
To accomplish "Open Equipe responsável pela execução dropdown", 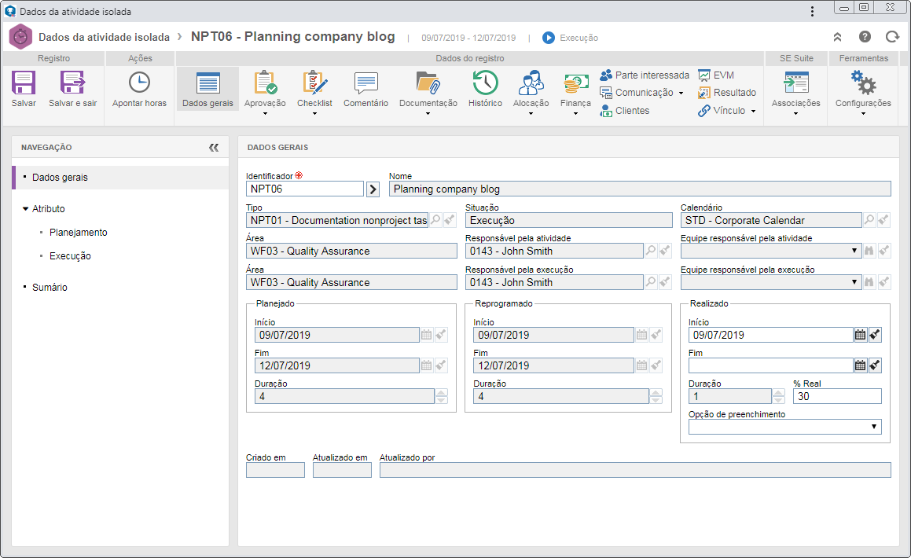I will click(854, 282).
